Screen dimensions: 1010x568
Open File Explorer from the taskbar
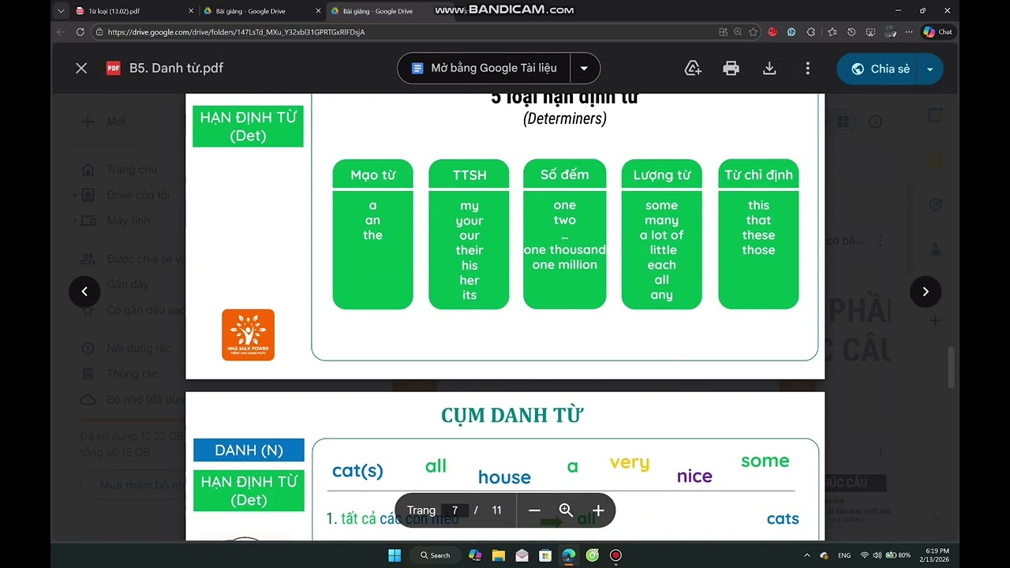[x=499, y=555]
